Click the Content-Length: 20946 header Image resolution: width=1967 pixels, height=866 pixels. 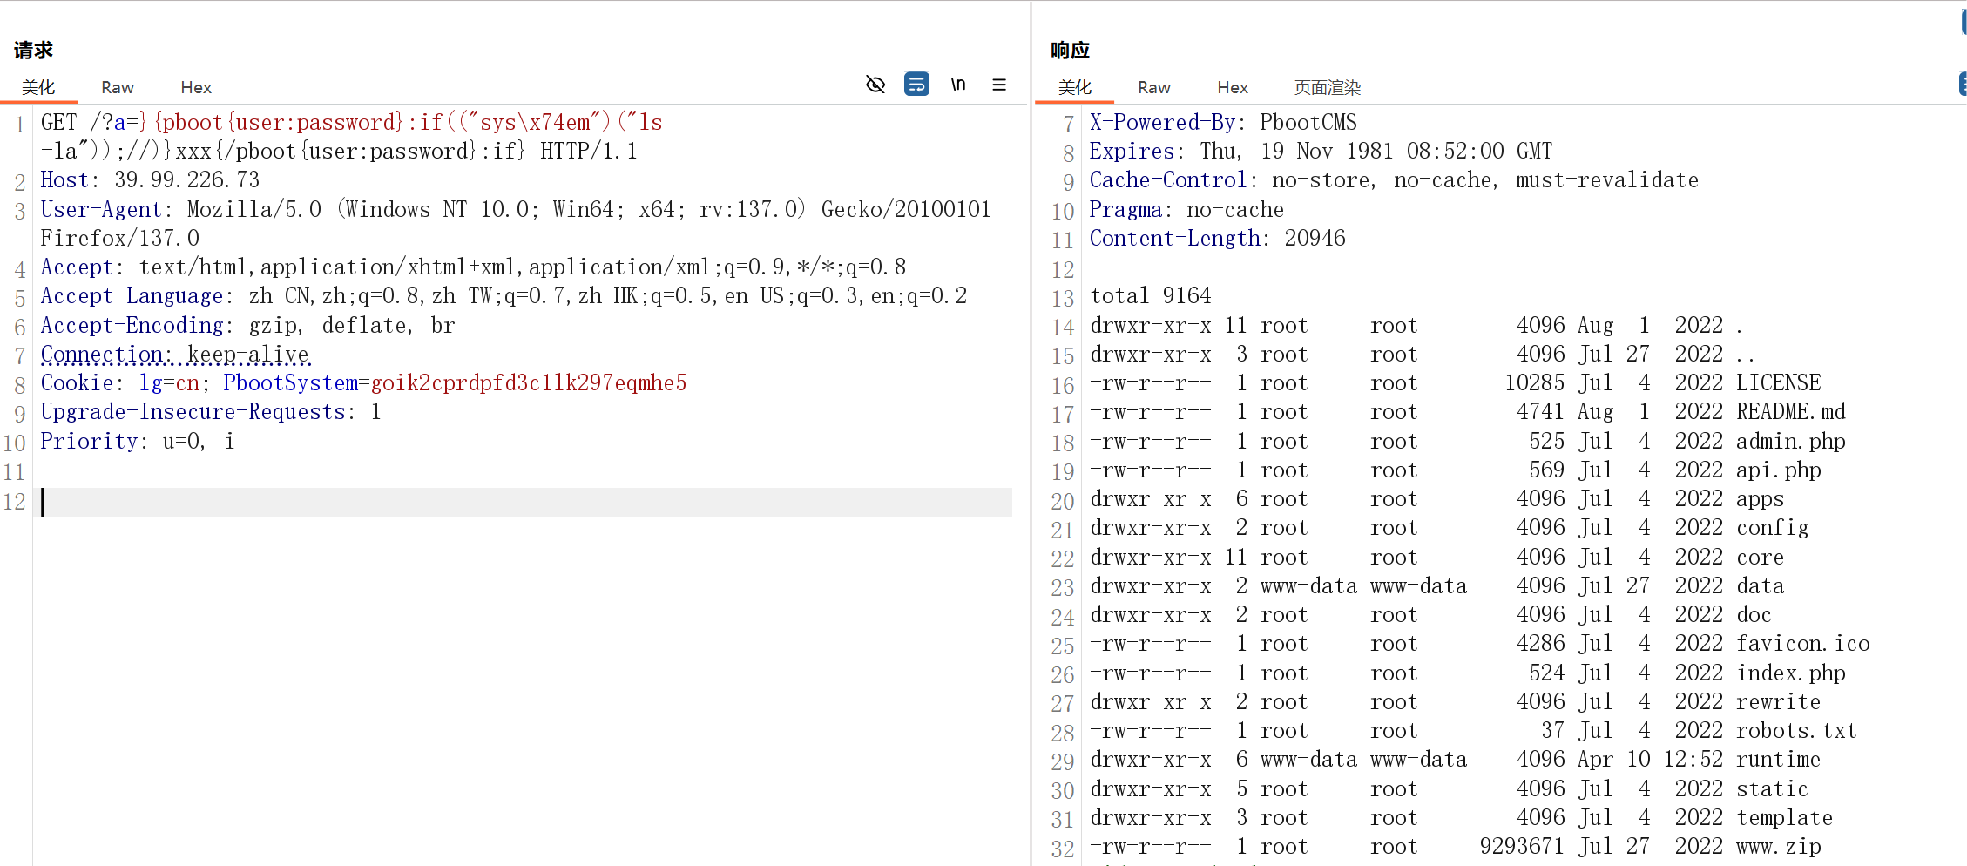pos(1217,239)
